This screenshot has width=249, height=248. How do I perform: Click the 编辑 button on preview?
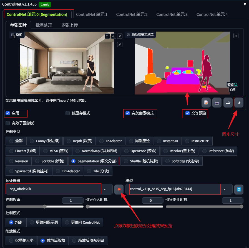pyautogui.click(x=232, y=84)
